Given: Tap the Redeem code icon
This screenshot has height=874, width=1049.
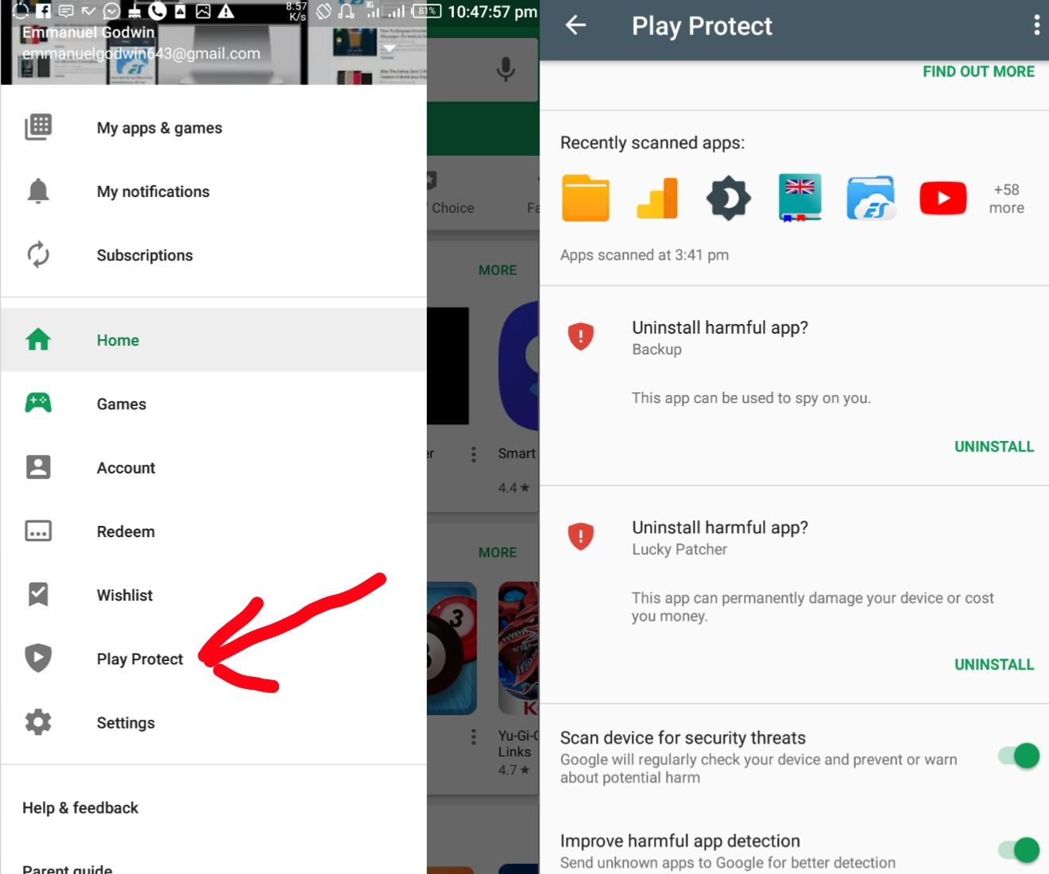Looking at the screenshot, I should tap(38, 531).
